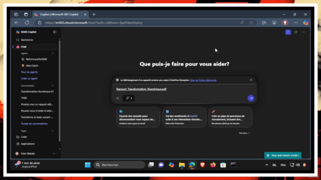Select prompt card about sentiments d'anxiété

click(184, 117)
